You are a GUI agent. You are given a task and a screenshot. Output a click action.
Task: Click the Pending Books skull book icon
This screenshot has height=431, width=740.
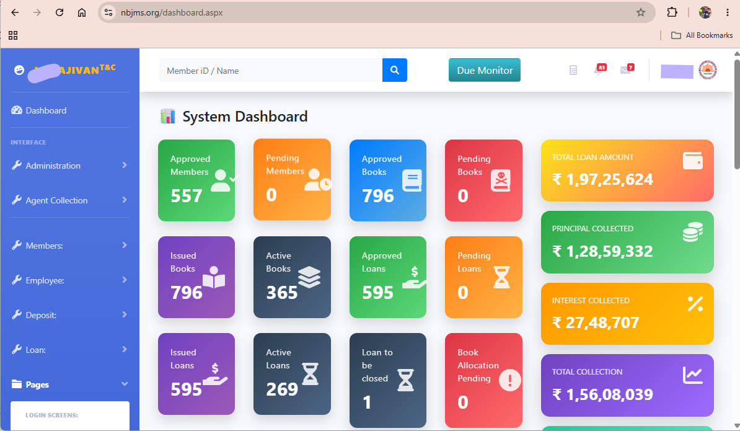(x=501, y=181)
